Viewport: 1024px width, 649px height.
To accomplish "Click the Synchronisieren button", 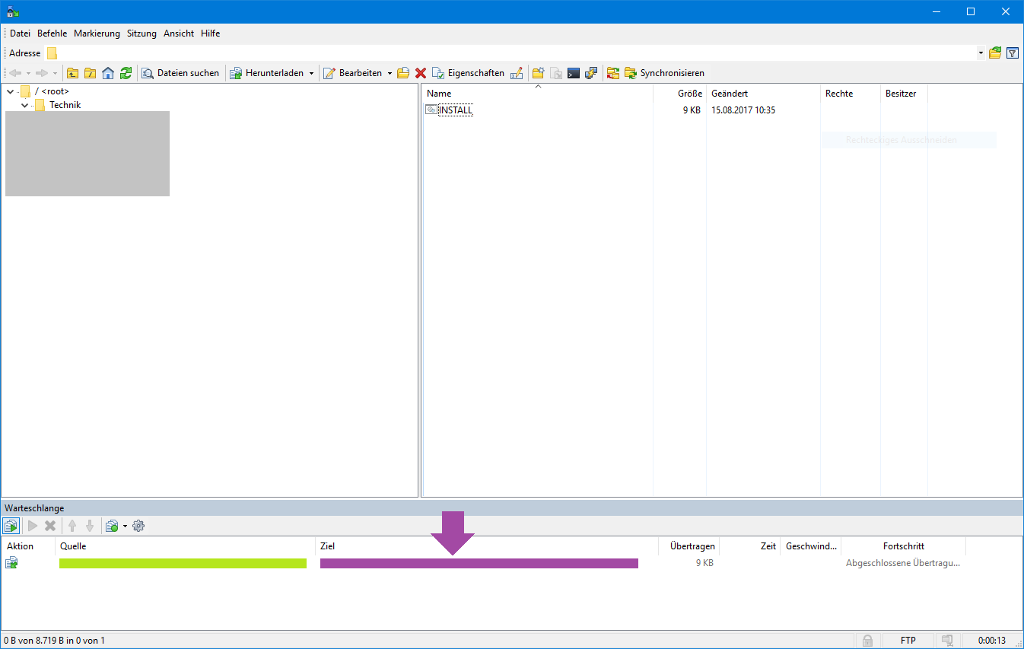I will click(664, 73).
